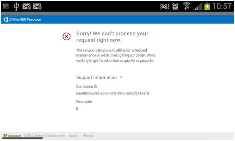235x141 pixels.
Task: Tap the USB connection status icon
Action: click(x=16, y=6)
